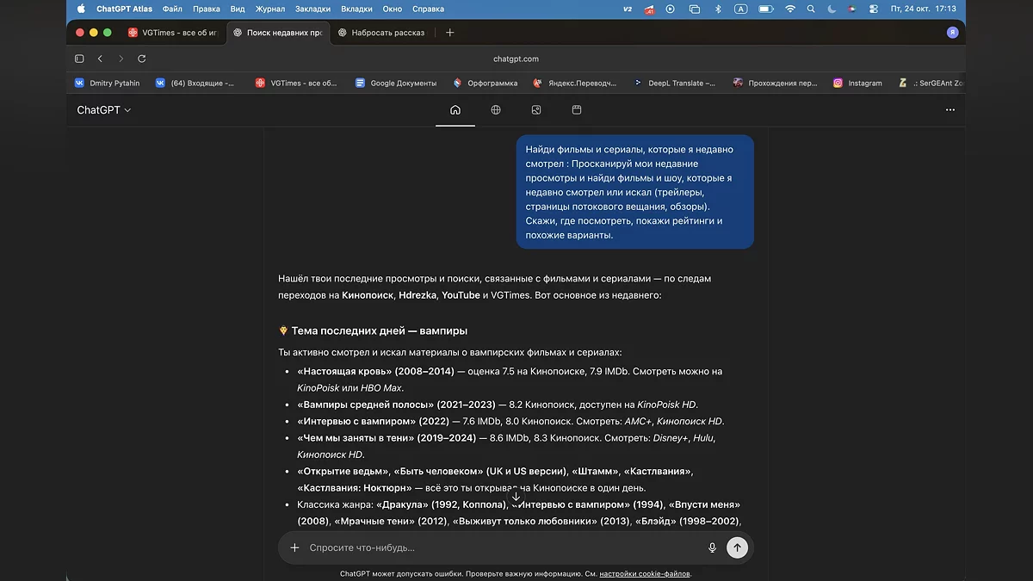Open the Окно menu
This screenshot has width=1033, height=581.
click(x=393, y=9)
